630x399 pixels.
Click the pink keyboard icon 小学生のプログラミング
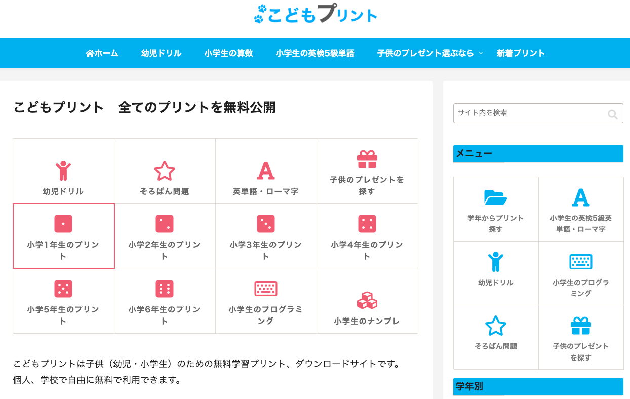266,289
